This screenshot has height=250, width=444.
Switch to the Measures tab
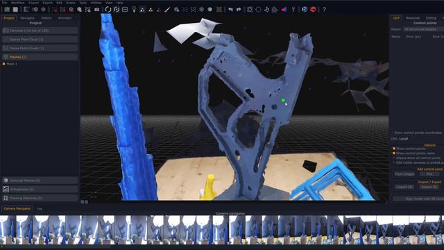click(x=413, y=18)
